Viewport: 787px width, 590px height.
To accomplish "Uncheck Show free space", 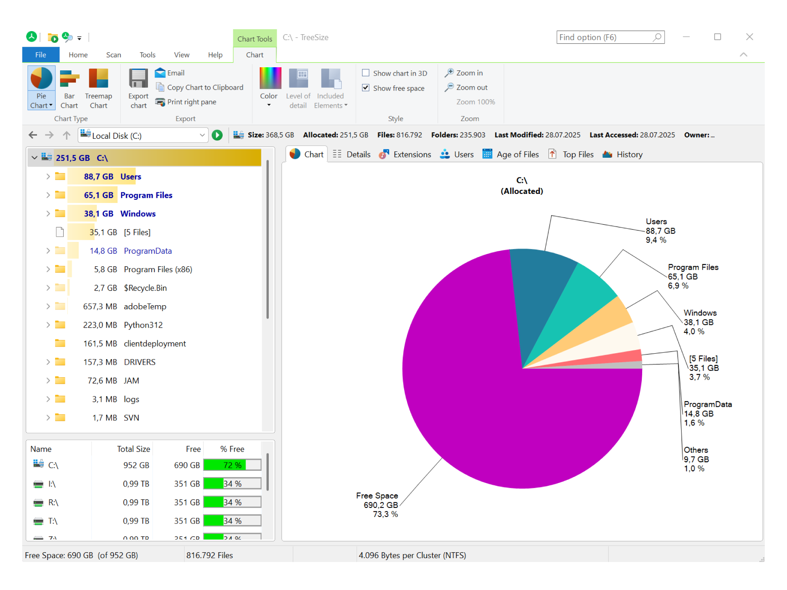I will pos(366,88).
